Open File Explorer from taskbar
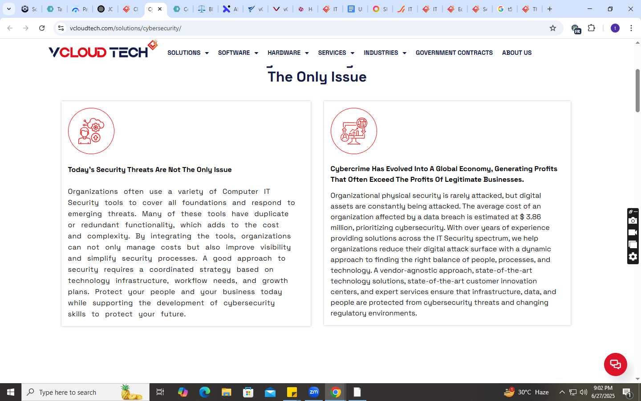Image resolution: width=641 pixels, height=401 pixels. tap(226, 392)
